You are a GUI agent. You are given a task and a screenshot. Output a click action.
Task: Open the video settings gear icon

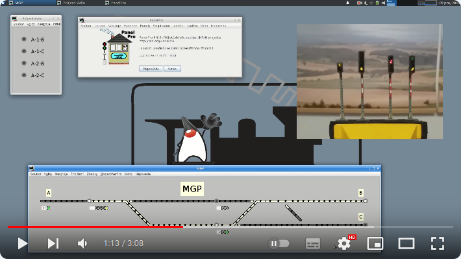click(x=344, y=243)
